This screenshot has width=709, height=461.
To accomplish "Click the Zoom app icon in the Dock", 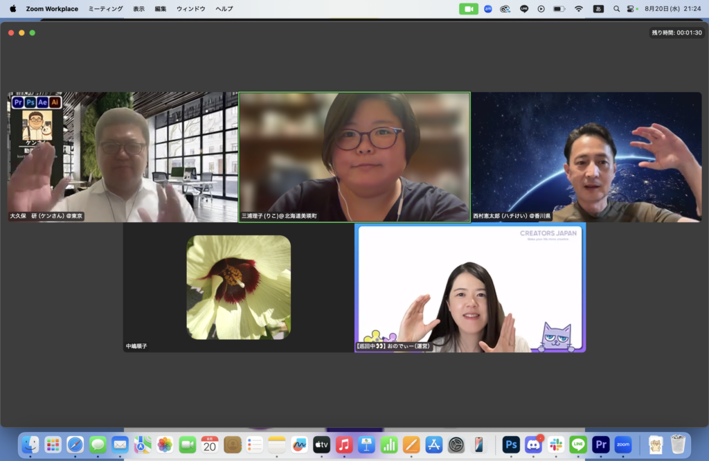I will click(622, 444).
